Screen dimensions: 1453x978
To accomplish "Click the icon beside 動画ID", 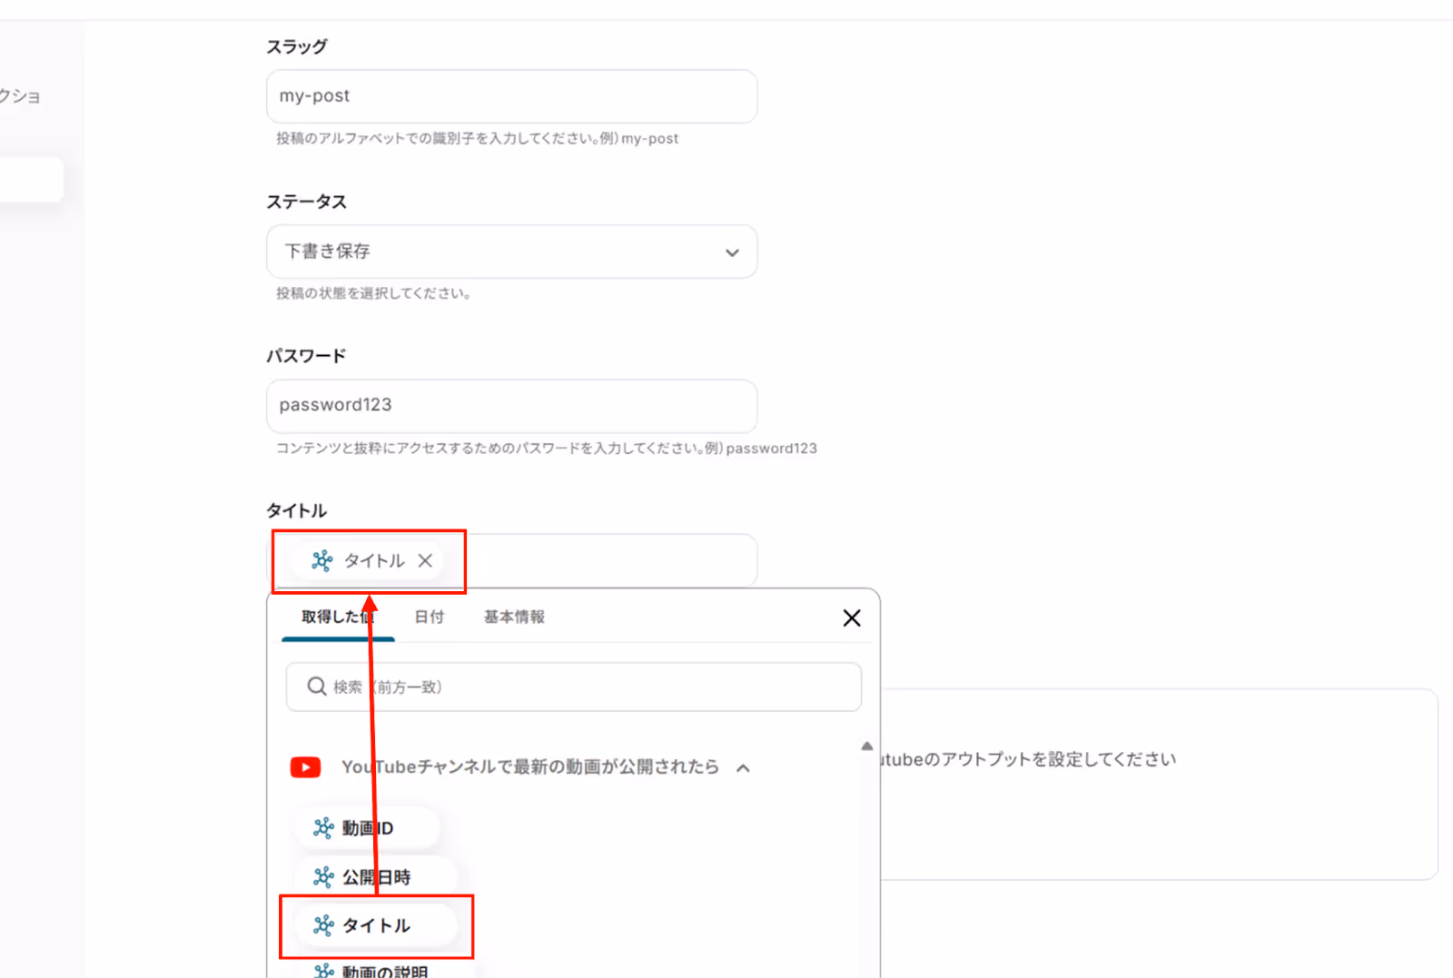I will (323, 827).
